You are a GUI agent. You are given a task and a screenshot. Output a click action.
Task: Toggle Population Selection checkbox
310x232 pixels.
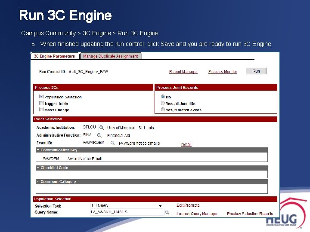[41, 97]
